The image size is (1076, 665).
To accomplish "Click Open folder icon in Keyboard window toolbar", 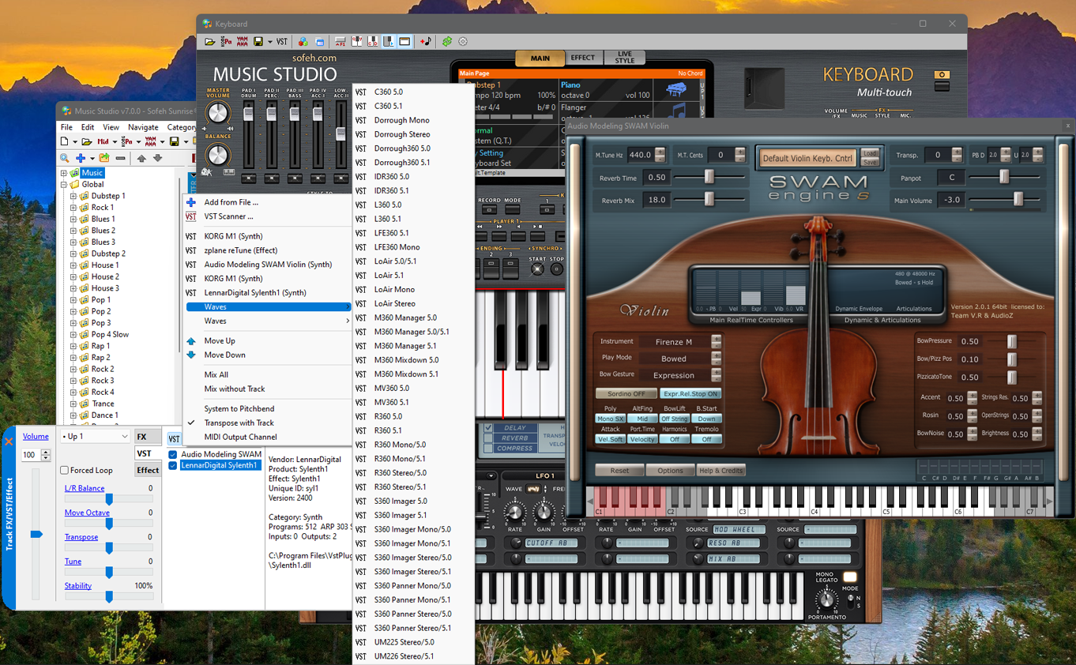I will pyautogui.click(x=209, y=41).
